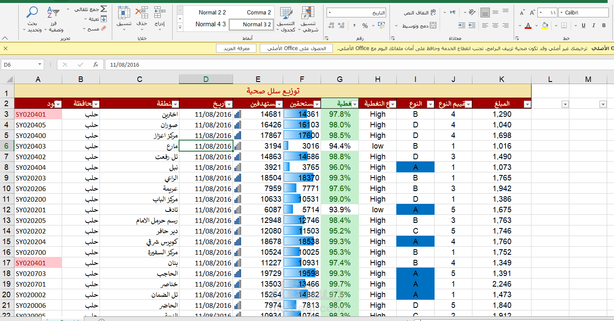The image size is (614, 321).
Task: Toggle Middle Align in alignment group
Action: point(495,12)
